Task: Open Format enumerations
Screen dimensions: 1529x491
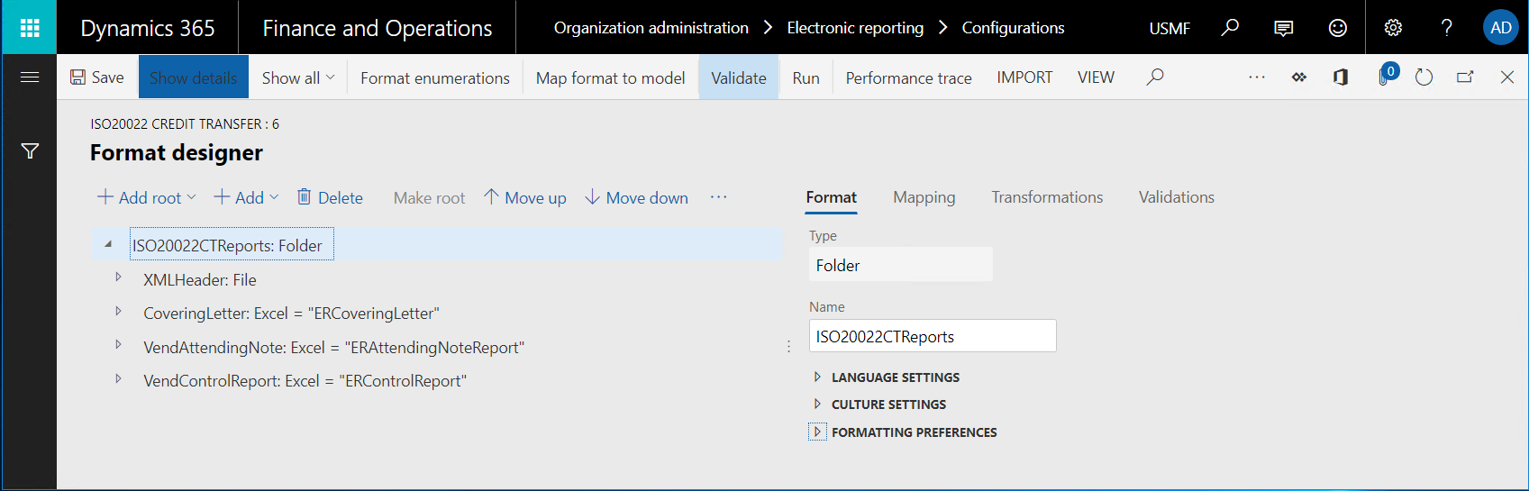Action: tap(435, 77)
